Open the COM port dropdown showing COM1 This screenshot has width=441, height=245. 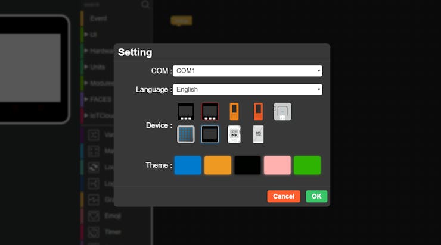[x=247, y=71]
